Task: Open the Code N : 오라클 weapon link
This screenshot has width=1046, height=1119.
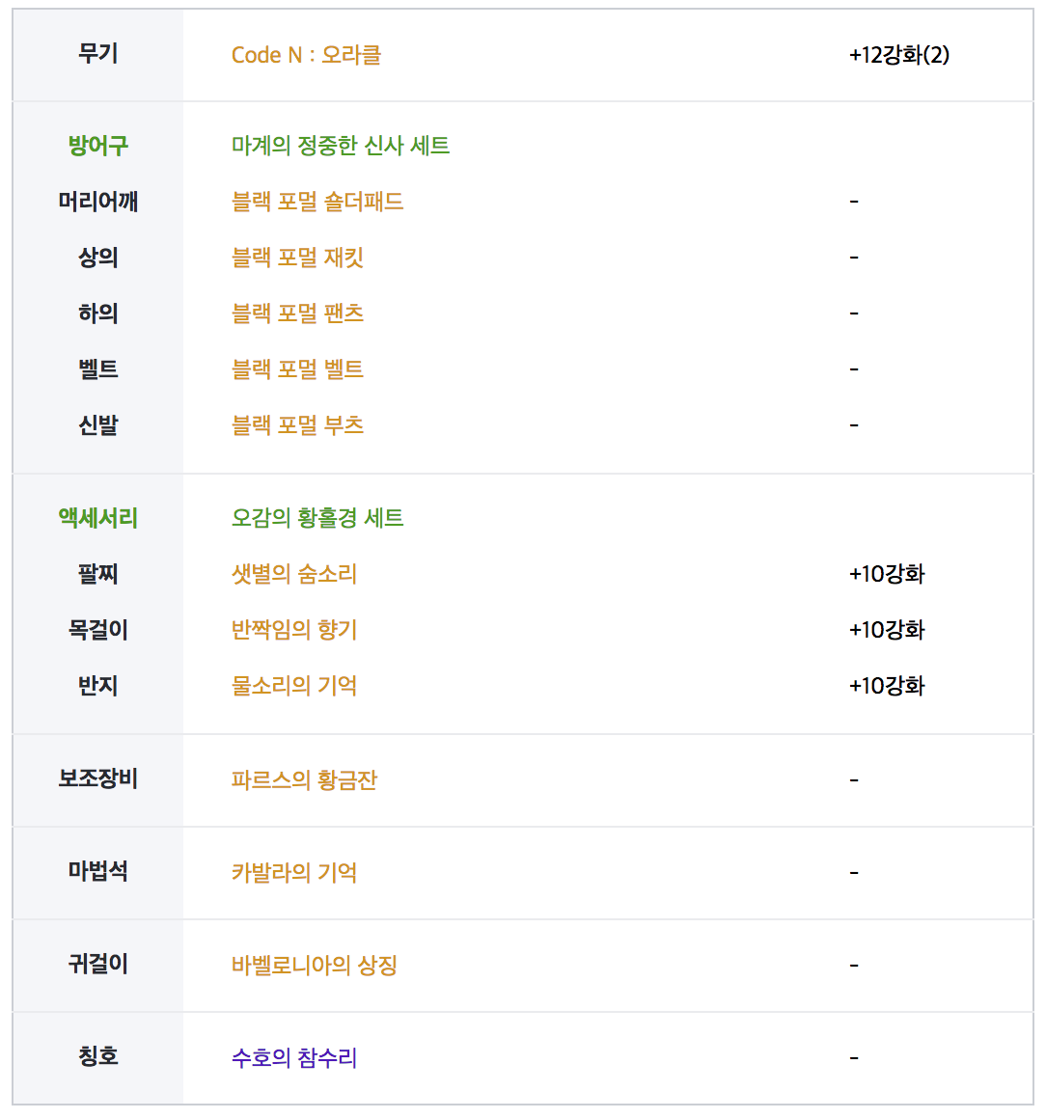Action: (306, 55)
